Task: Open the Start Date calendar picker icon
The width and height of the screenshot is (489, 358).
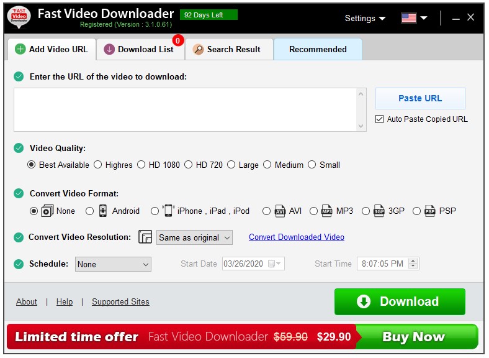Action: (x=274, y=264)
